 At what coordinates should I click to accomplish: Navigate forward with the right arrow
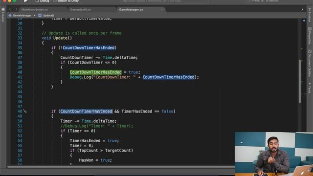point(16,9)
